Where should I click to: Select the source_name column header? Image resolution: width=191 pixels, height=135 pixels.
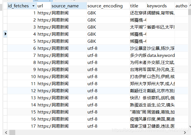coord(69,6)
